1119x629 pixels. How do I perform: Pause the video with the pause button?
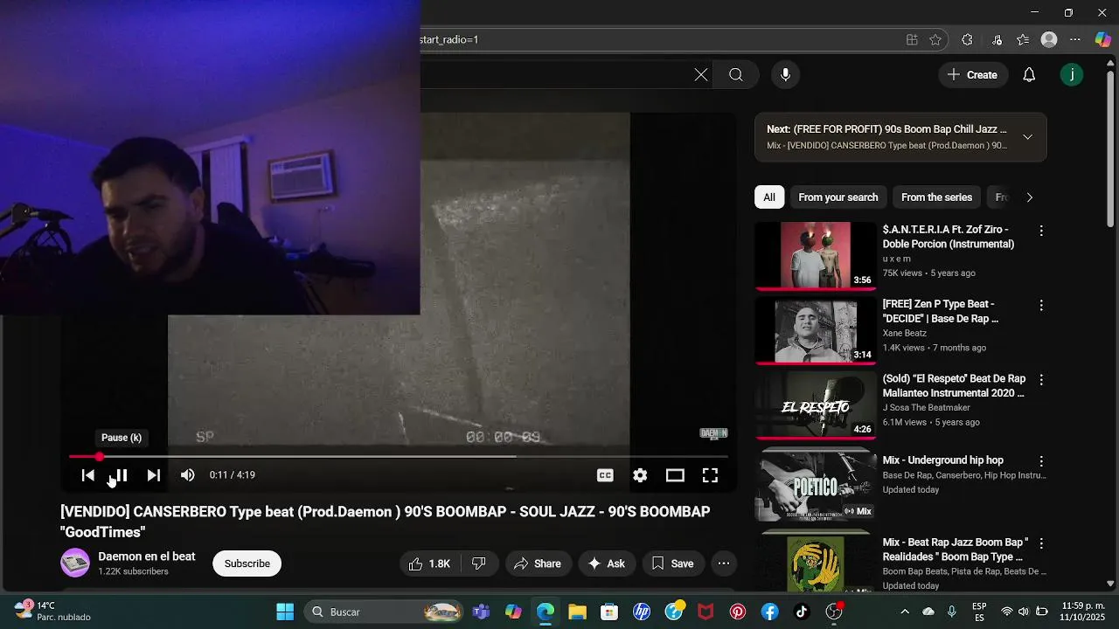(121, 475)
